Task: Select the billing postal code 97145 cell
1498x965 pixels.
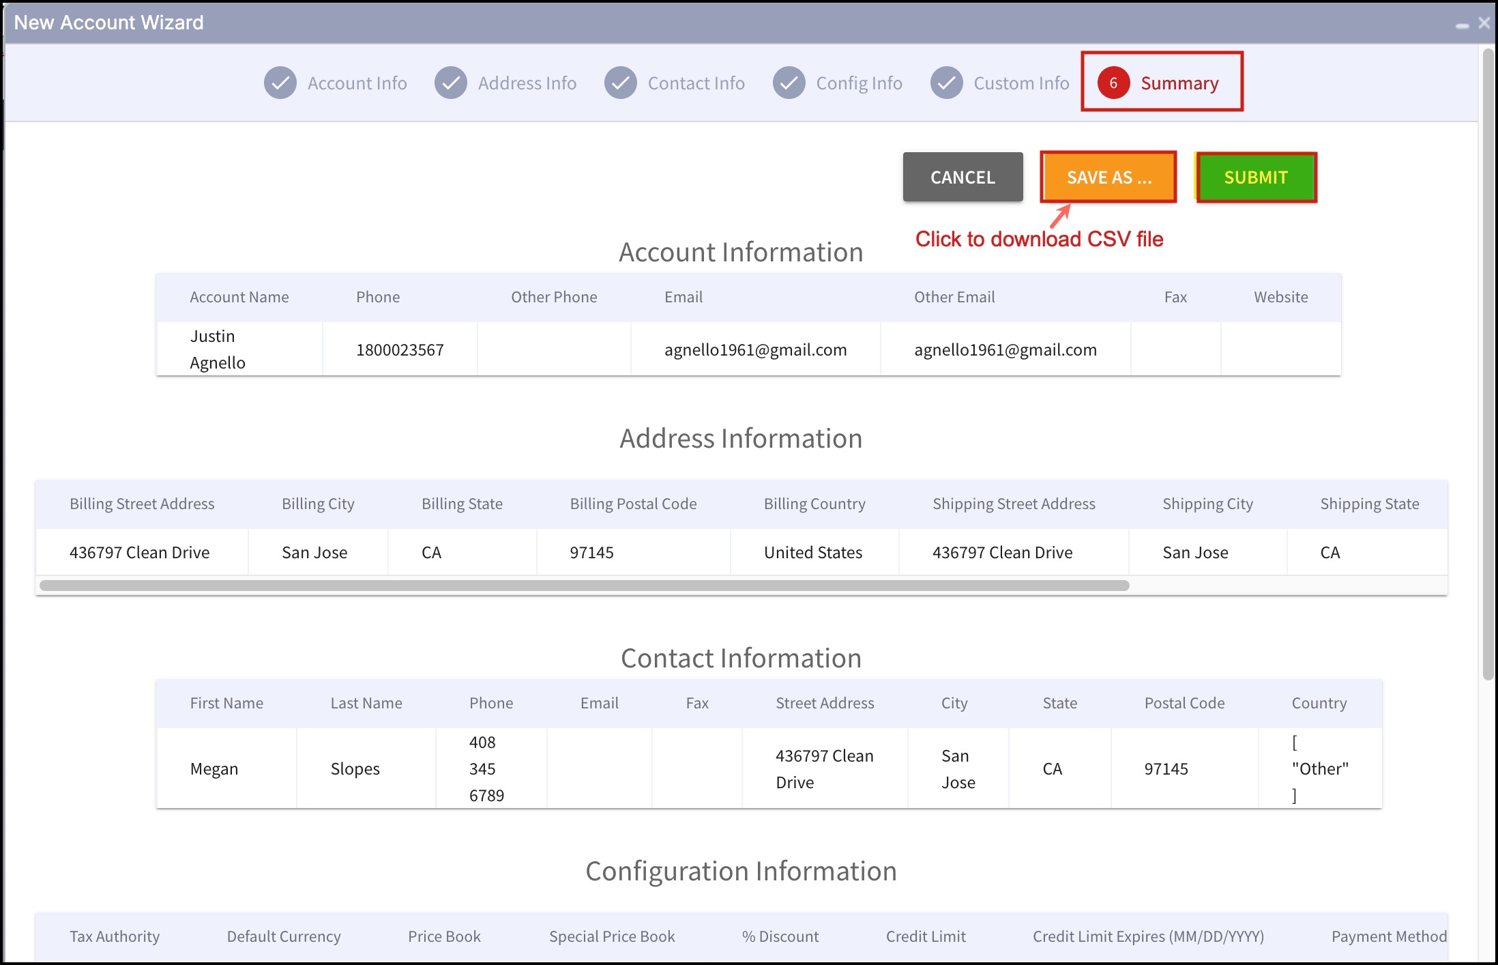Action: pos(633,552)
